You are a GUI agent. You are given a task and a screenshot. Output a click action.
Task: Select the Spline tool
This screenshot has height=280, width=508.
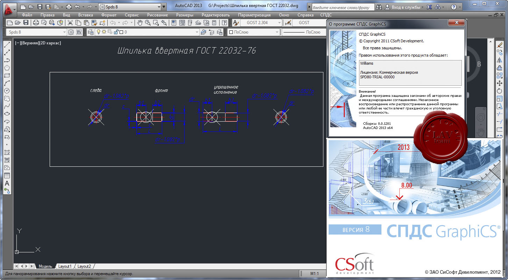click(7, 106)
